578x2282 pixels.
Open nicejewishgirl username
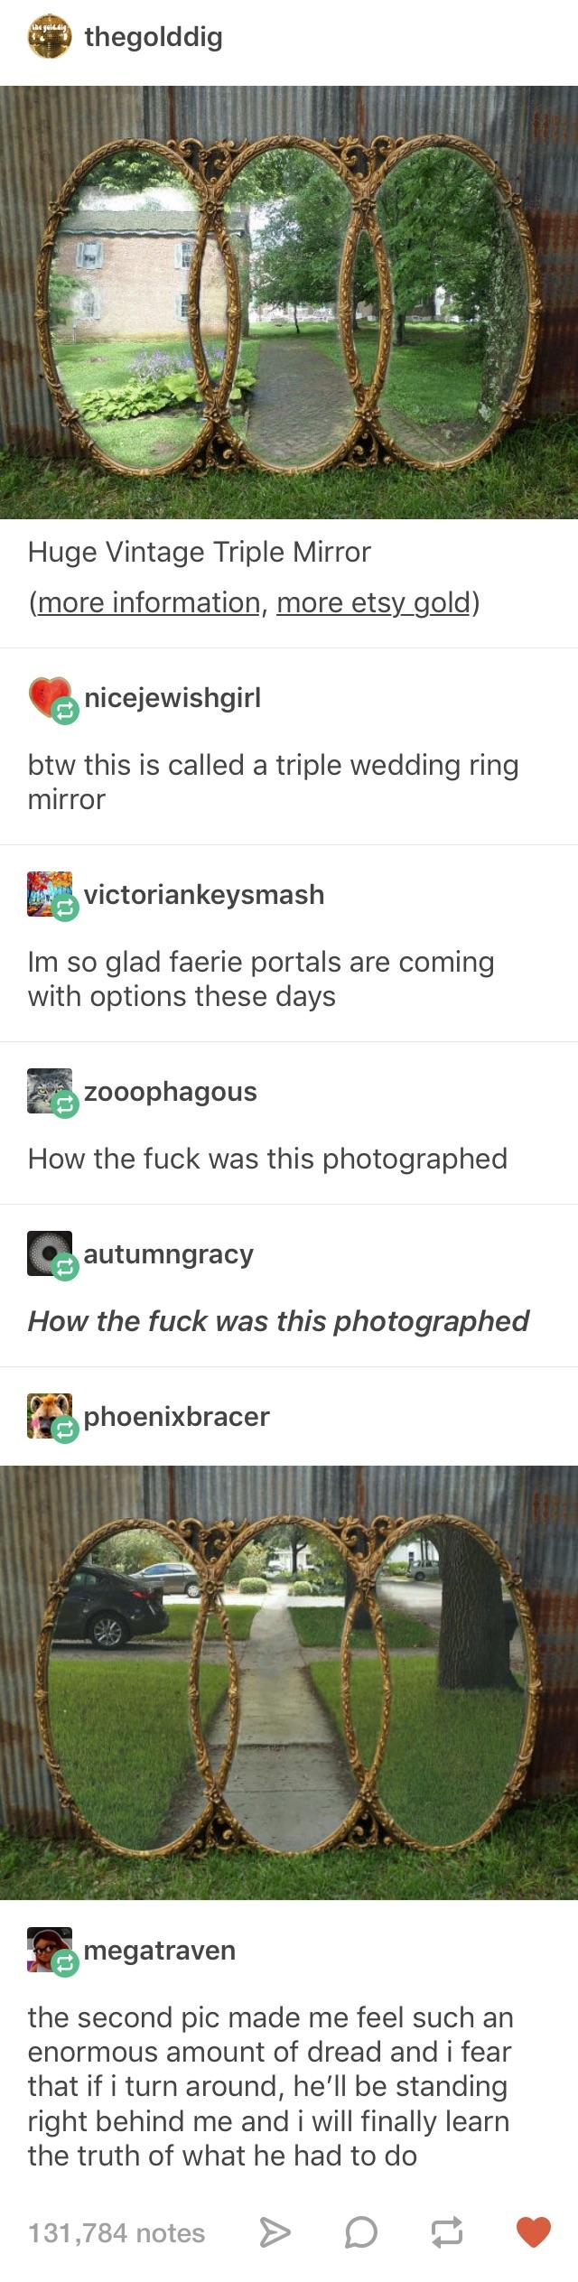(172, 698)
